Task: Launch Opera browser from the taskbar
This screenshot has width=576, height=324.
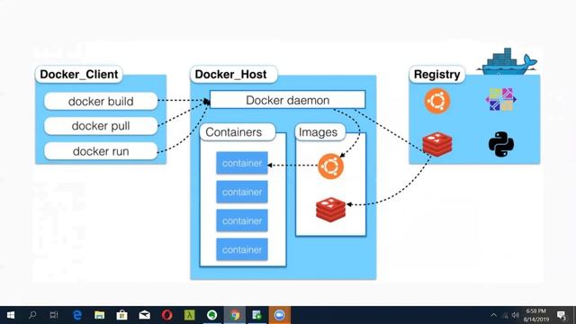Action: pyautogui.click(x=166, y=315)
